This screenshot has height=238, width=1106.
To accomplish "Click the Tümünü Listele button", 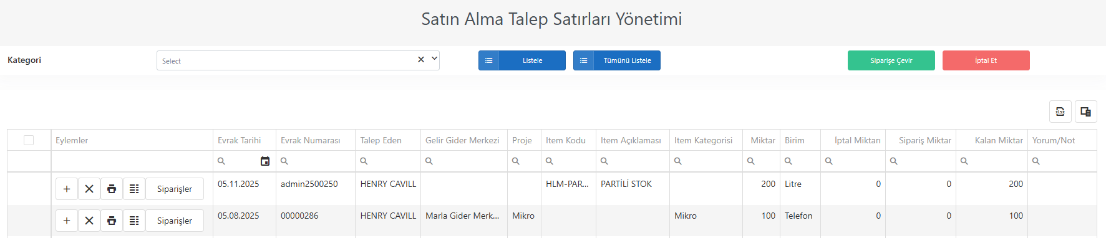I will coord(617,60).
